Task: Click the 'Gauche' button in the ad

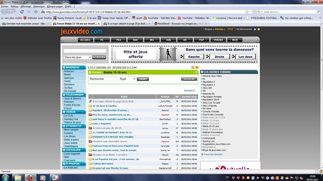Action: coord(193,57)
